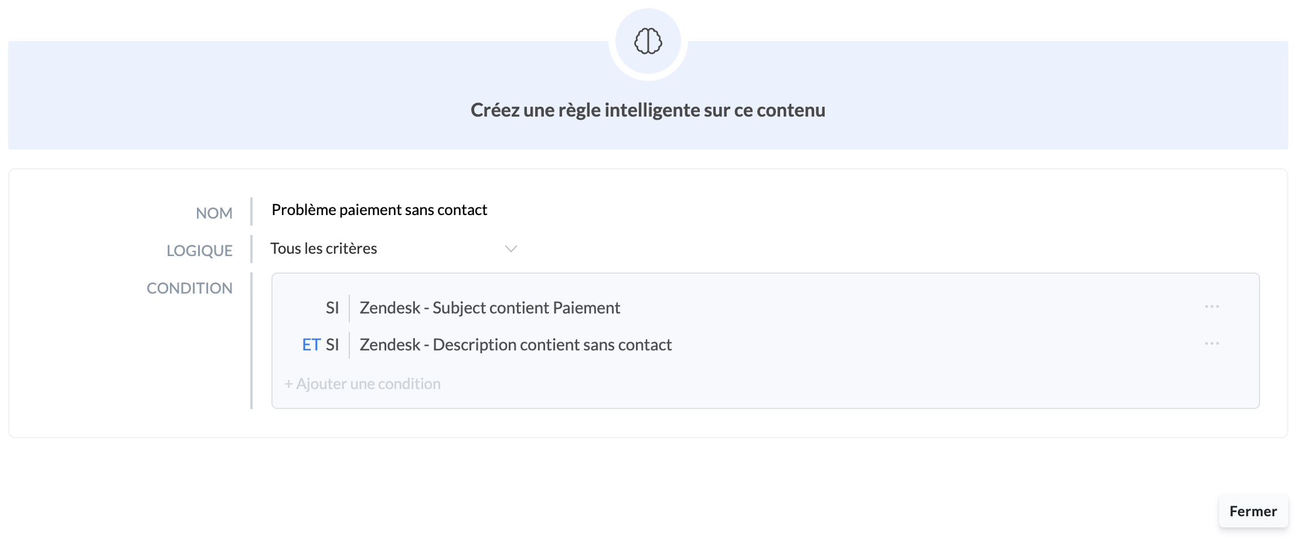Select the Zendesk Description contient sans contact condition

(515, 345)
